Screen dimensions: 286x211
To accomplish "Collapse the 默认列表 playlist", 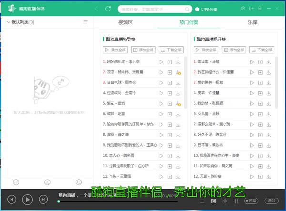I will point(8,22).
